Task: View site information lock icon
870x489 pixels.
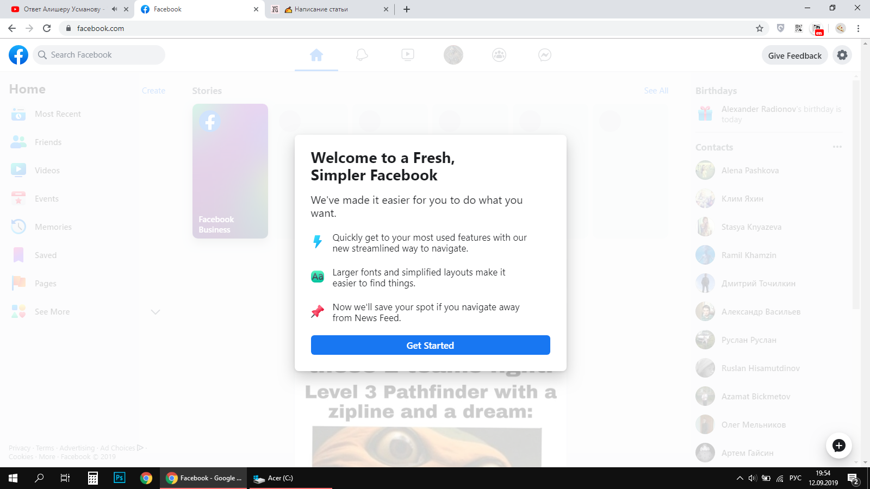Action: tap(68, 28)
